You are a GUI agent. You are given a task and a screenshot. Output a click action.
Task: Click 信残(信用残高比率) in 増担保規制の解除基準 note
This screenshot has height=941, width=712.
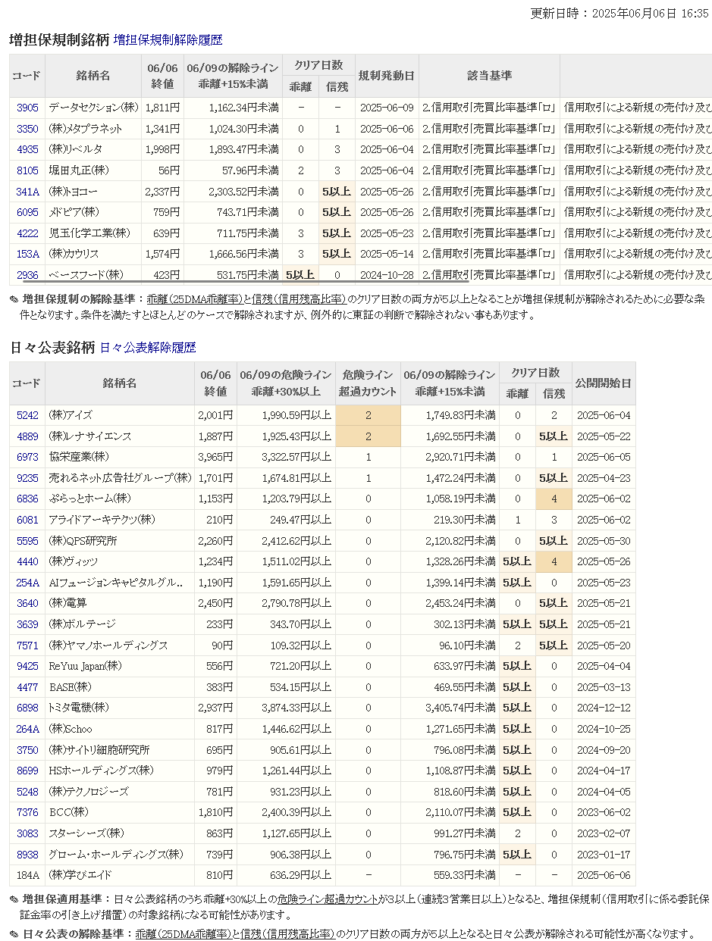[299, 299]
